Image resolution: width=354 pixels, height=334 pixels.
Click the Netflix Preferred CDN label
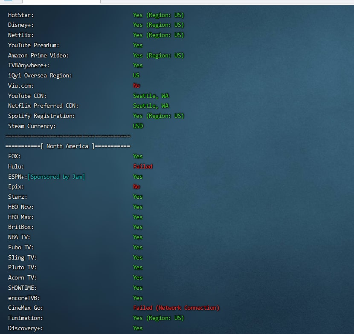pyautogui.click(x=43, y=106)
